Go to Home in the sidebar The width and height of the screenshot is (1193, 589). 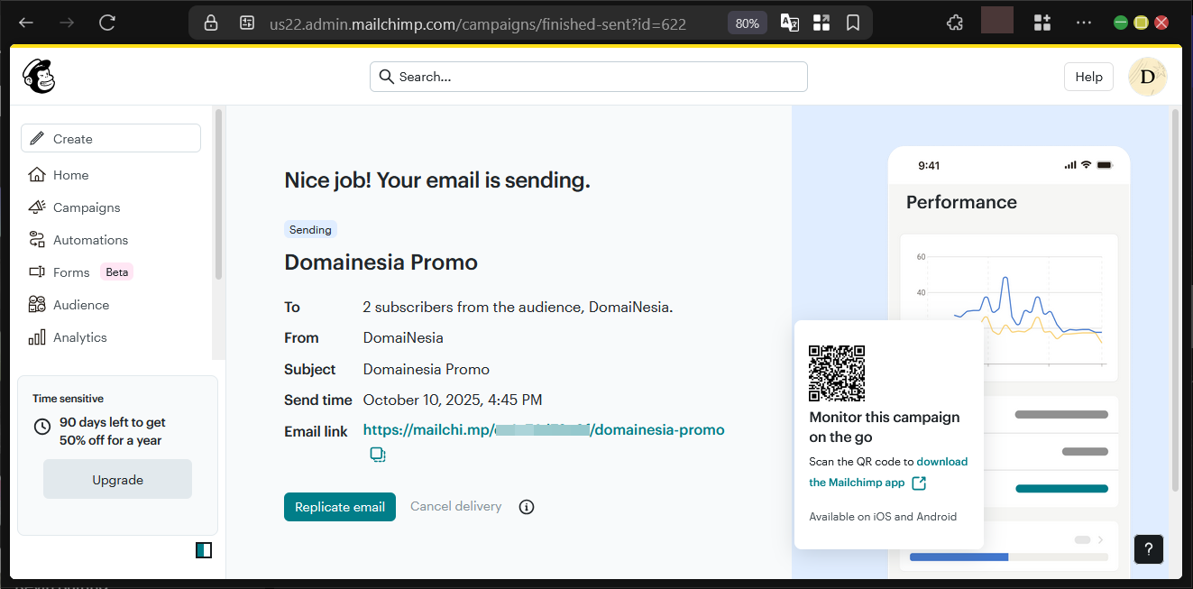tap(70, 174)
